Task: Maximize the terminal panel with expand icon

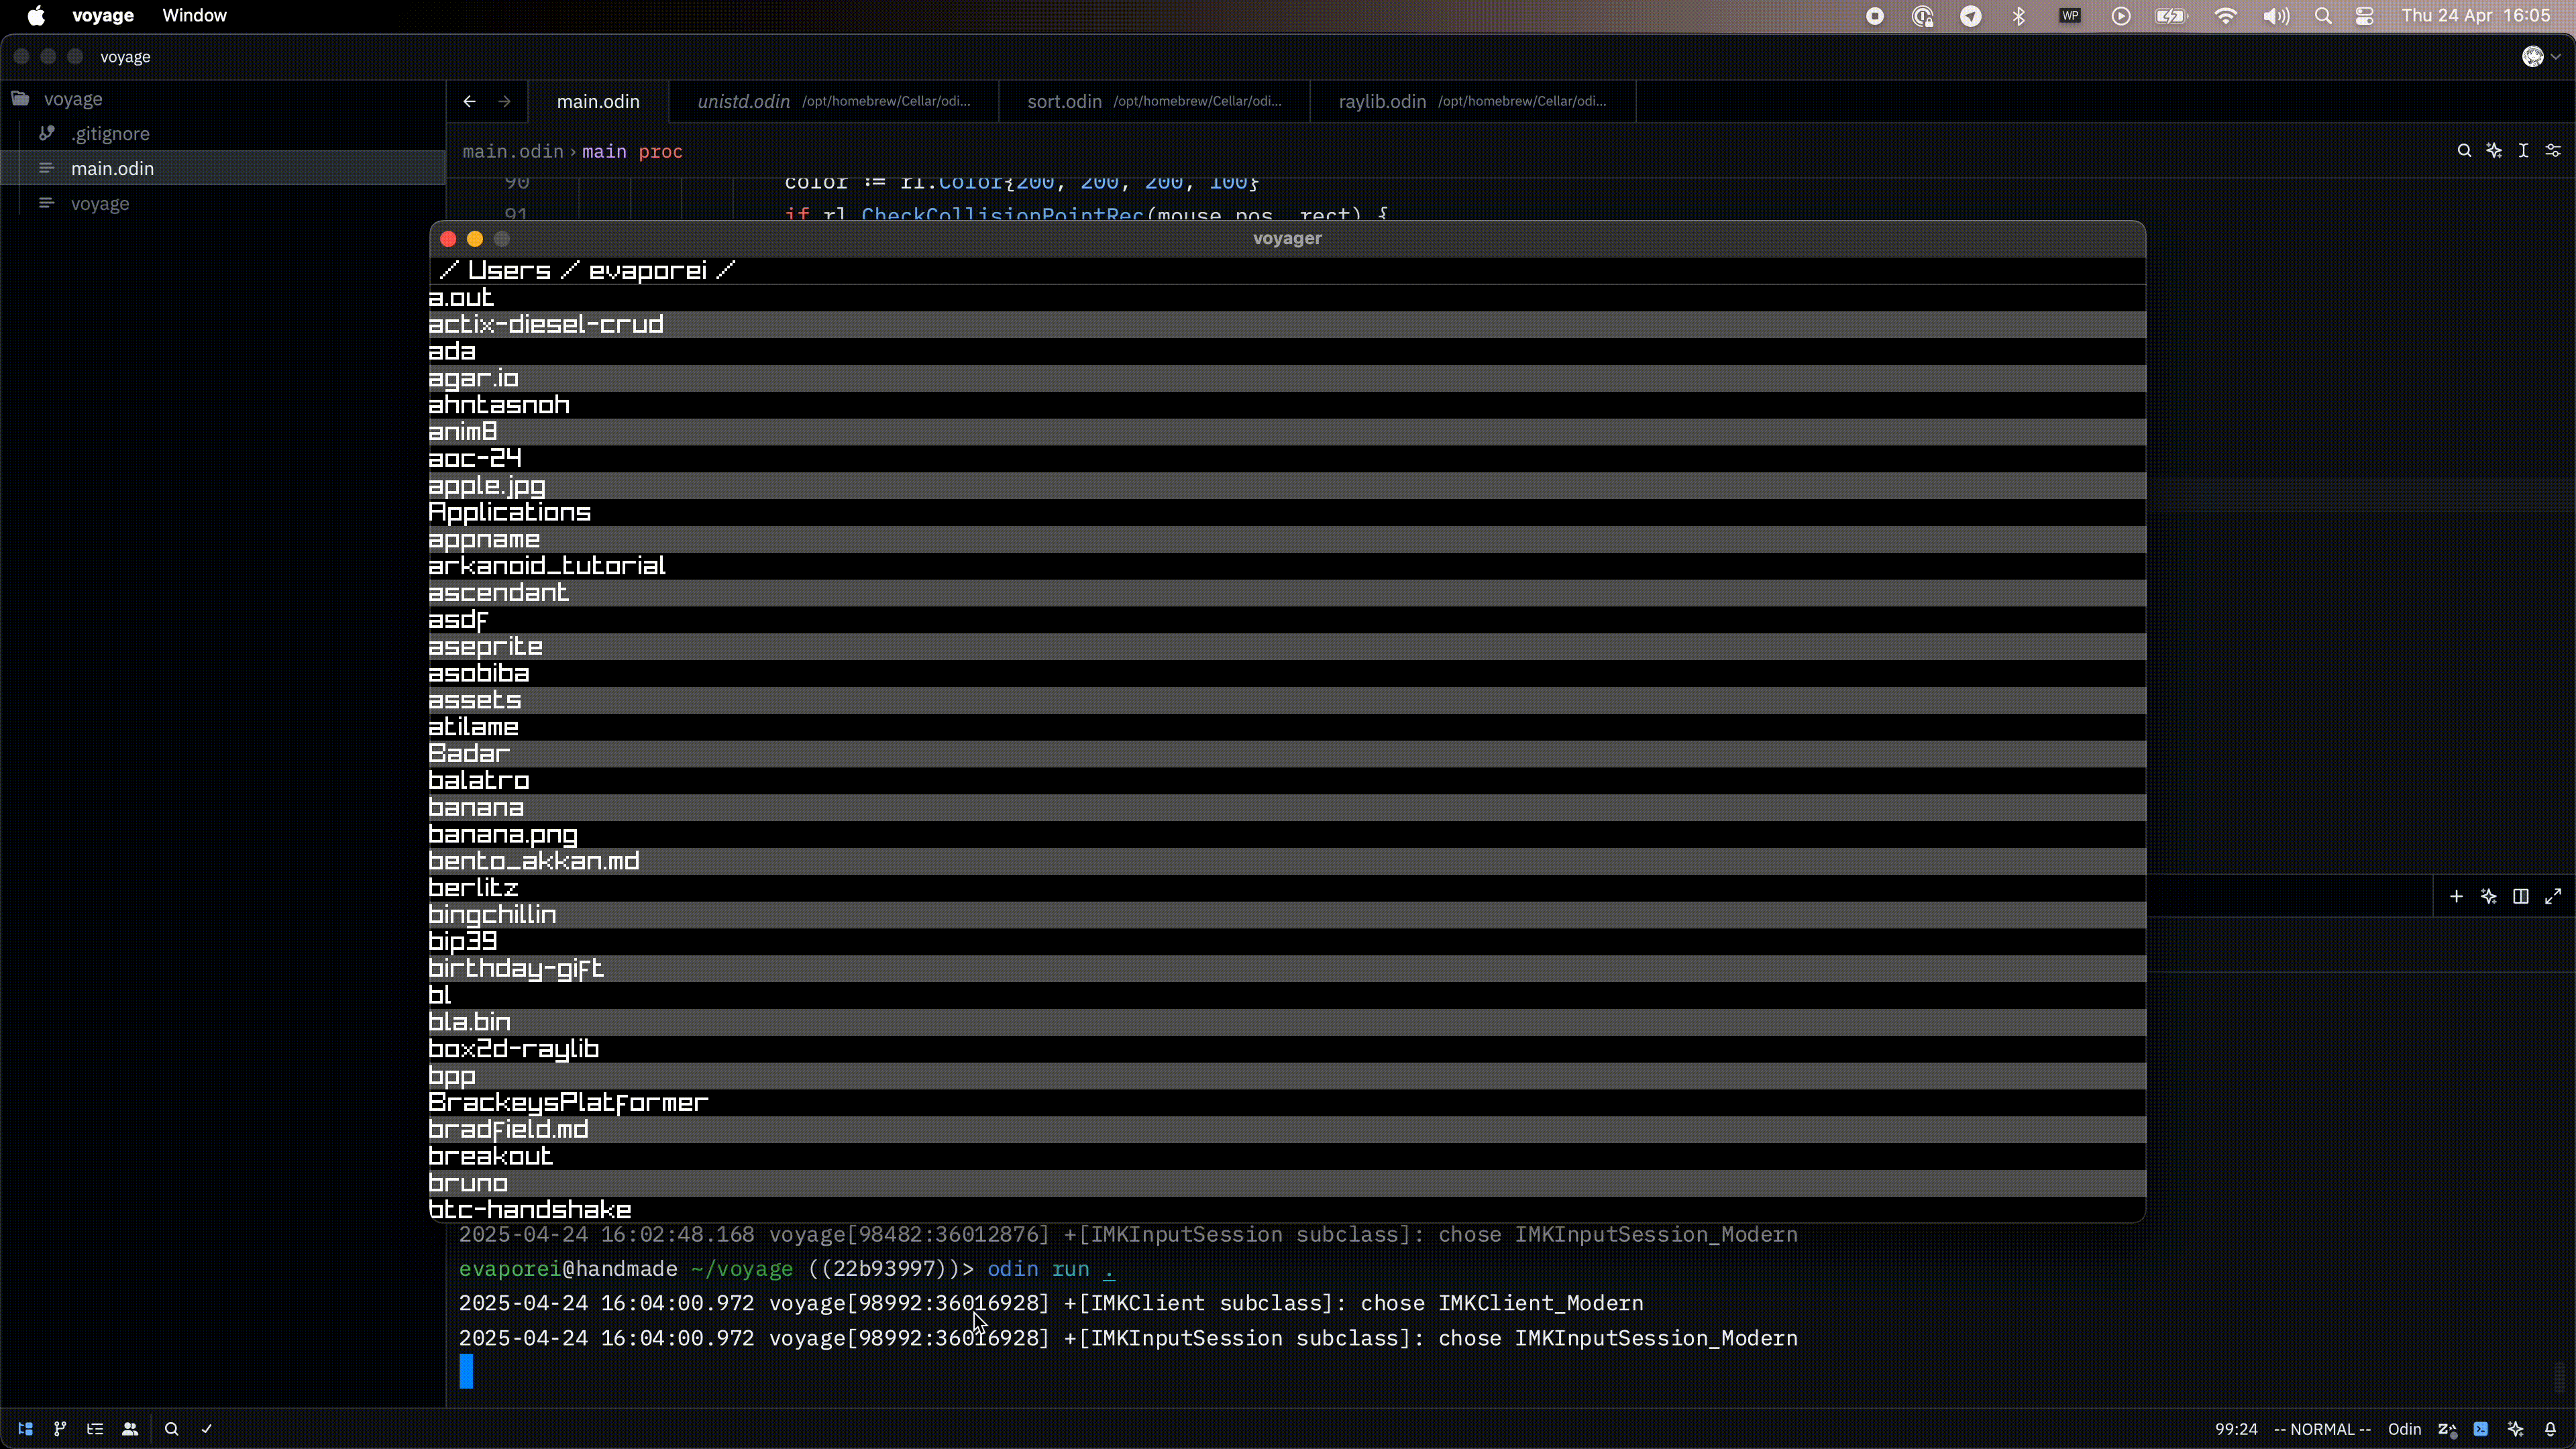Action: [x=2553, y=897]
